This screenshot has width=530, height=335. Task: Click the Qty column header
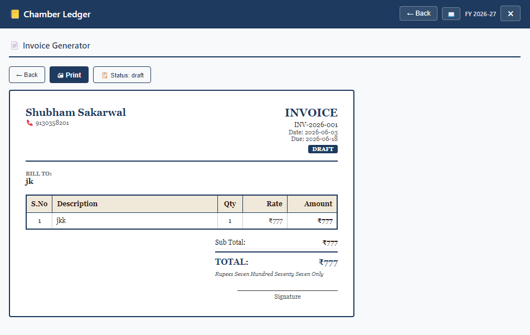point(230,204)
